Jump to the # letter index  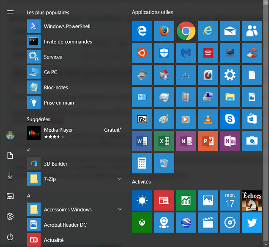click(28, 150)
